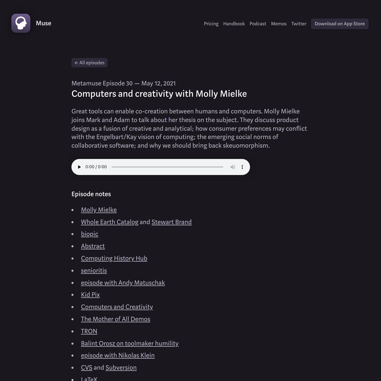Click the Muse site name text
381x381 pixels.
[x=43, y=23]
